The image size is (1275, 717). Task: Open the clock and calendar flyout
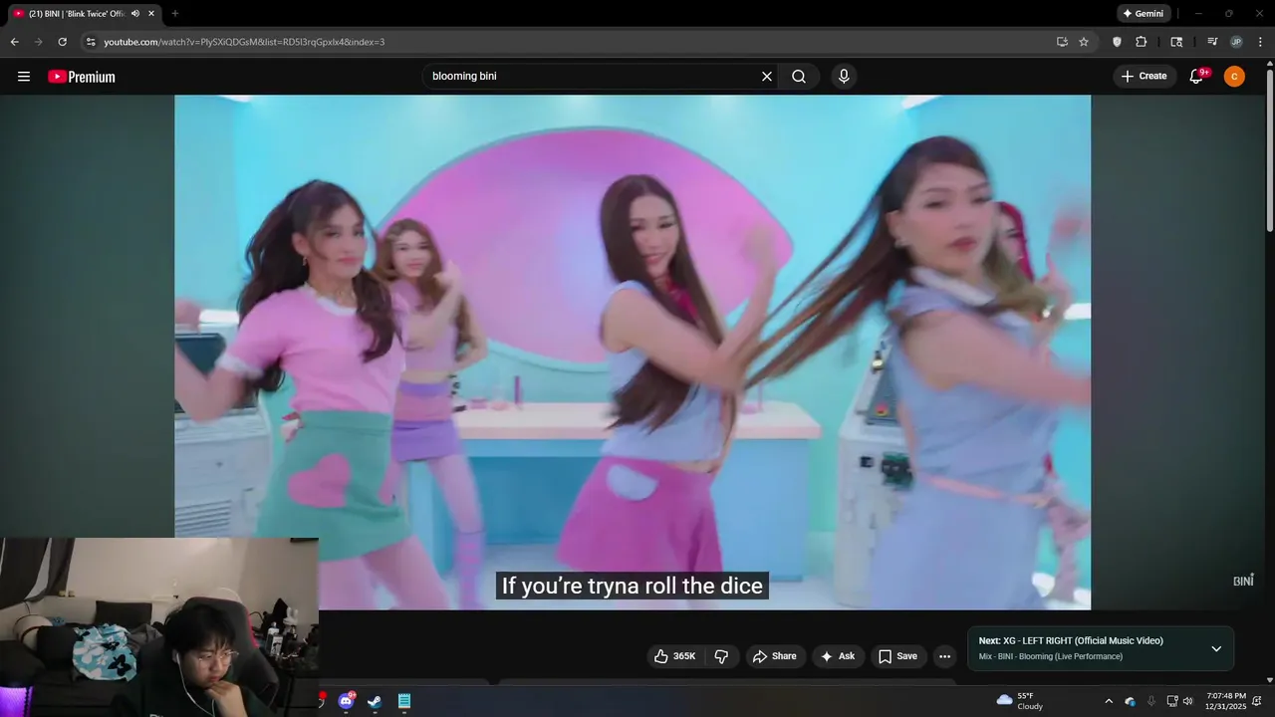coord(1225,701)
